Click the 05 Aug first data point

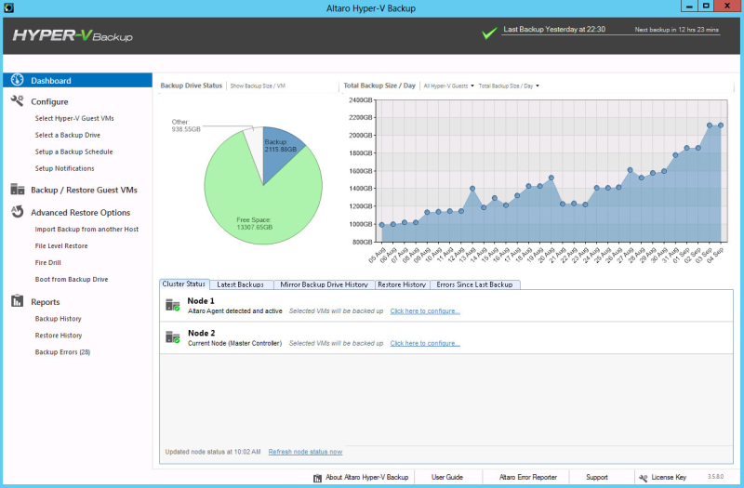click(x=382, y=225)
